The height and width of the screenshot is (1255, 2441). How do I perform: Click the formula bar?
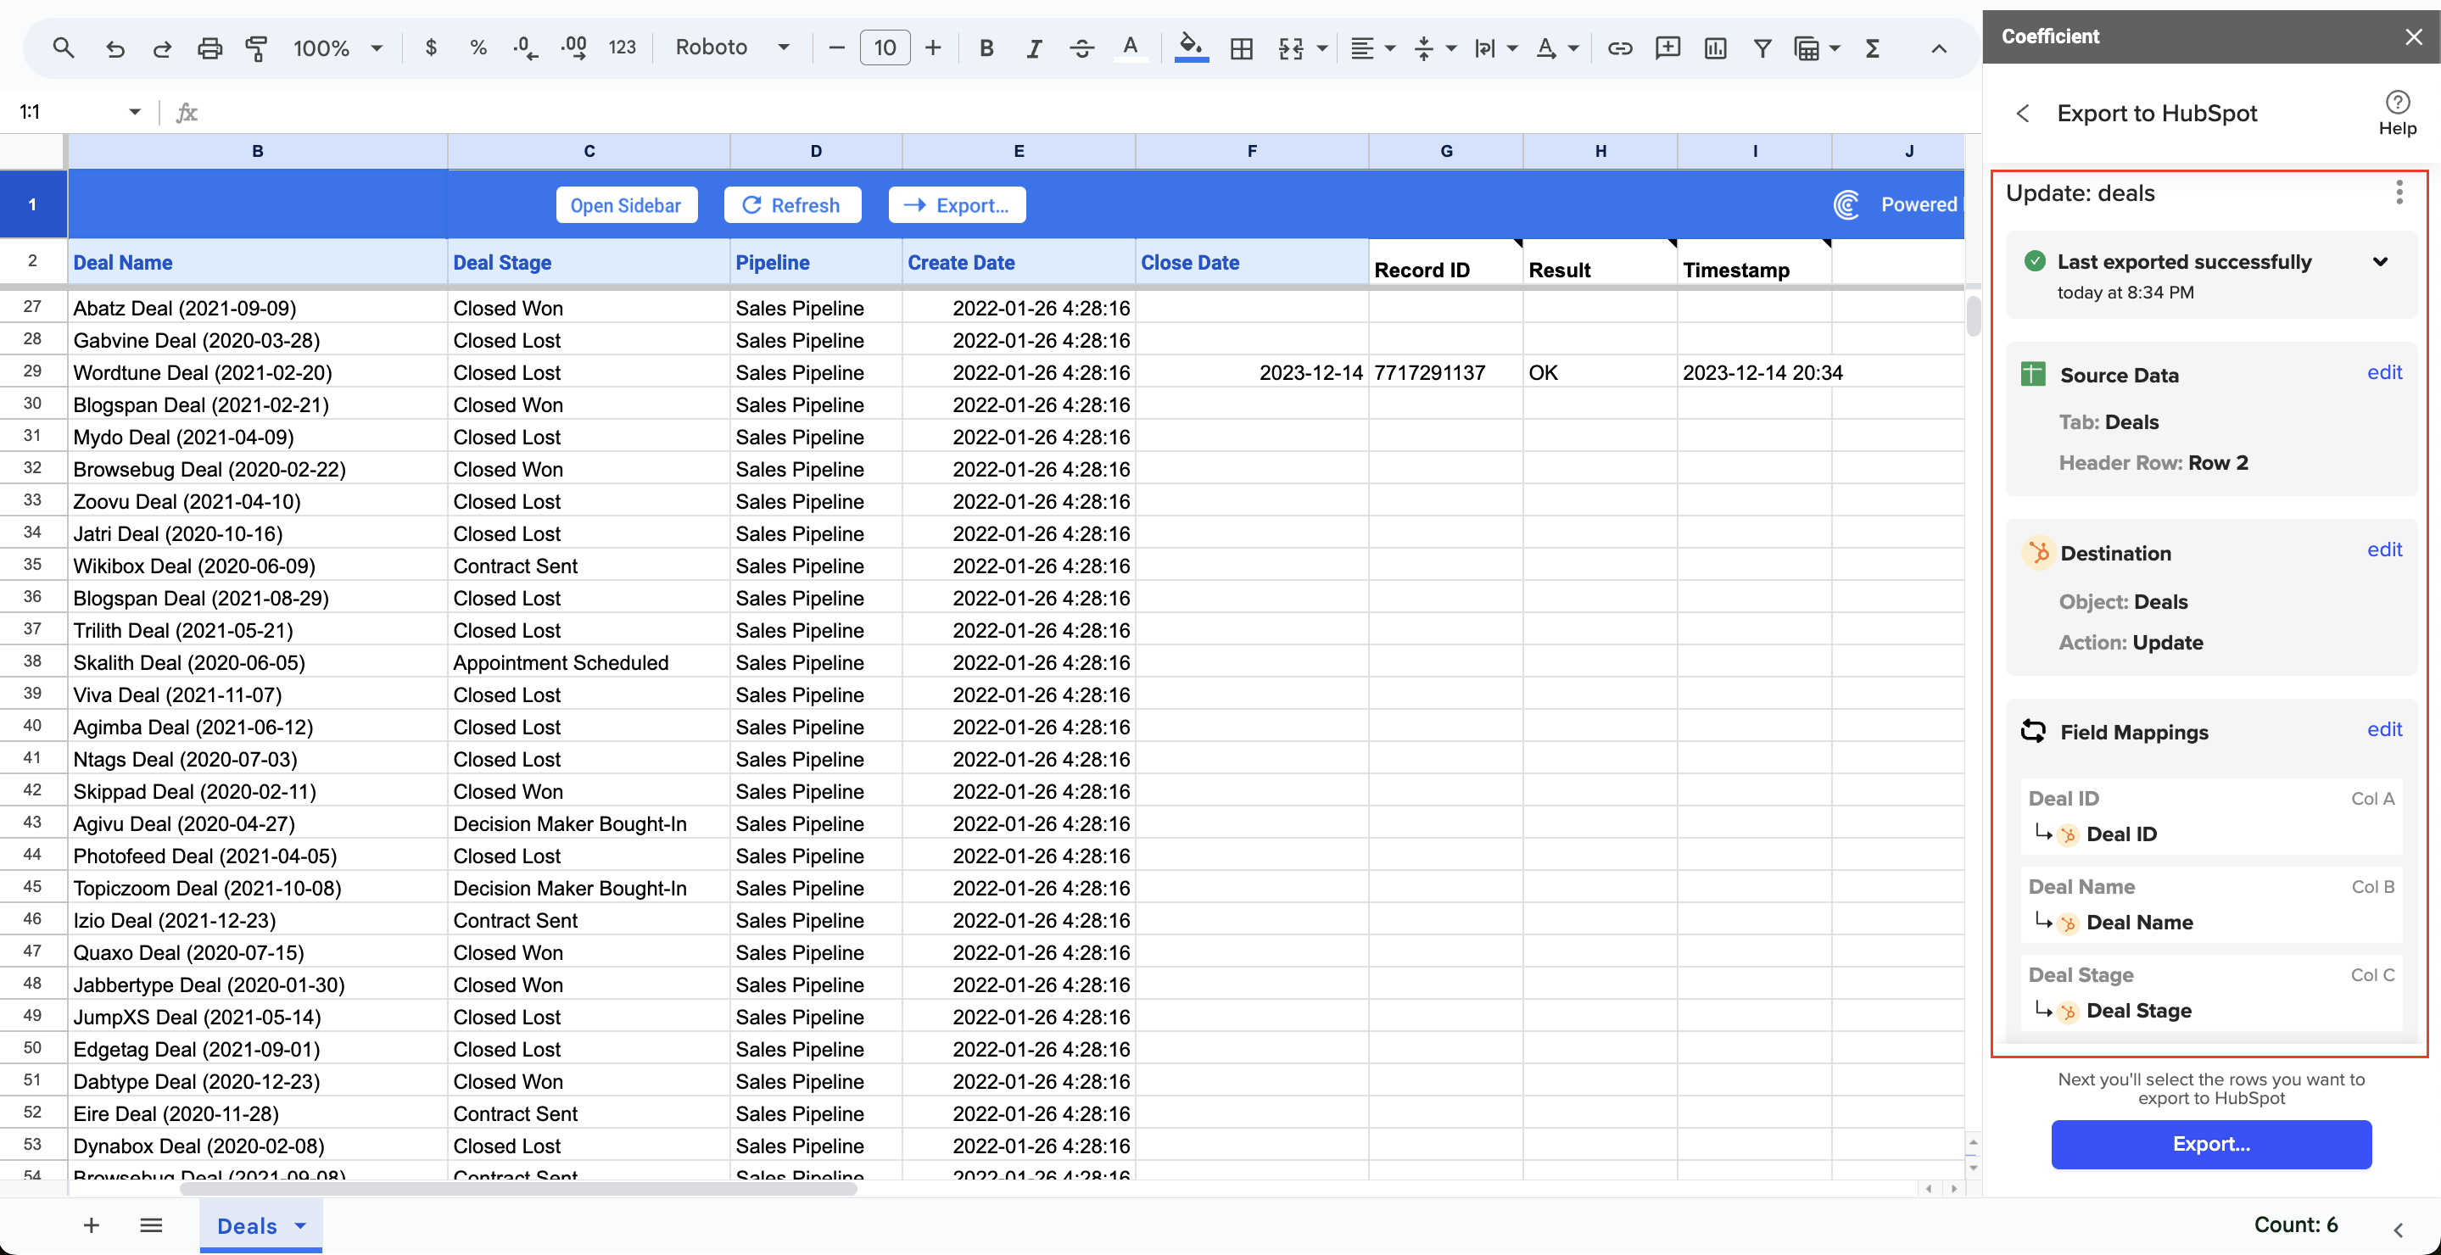[1090, 112]
